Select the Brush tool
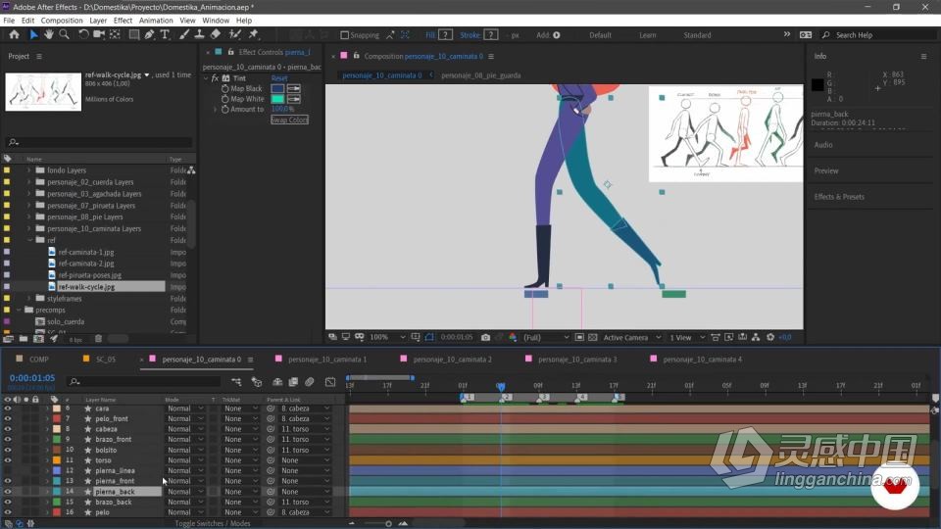The width and height of the screenshot is (941, 529). tap(185, 35)
